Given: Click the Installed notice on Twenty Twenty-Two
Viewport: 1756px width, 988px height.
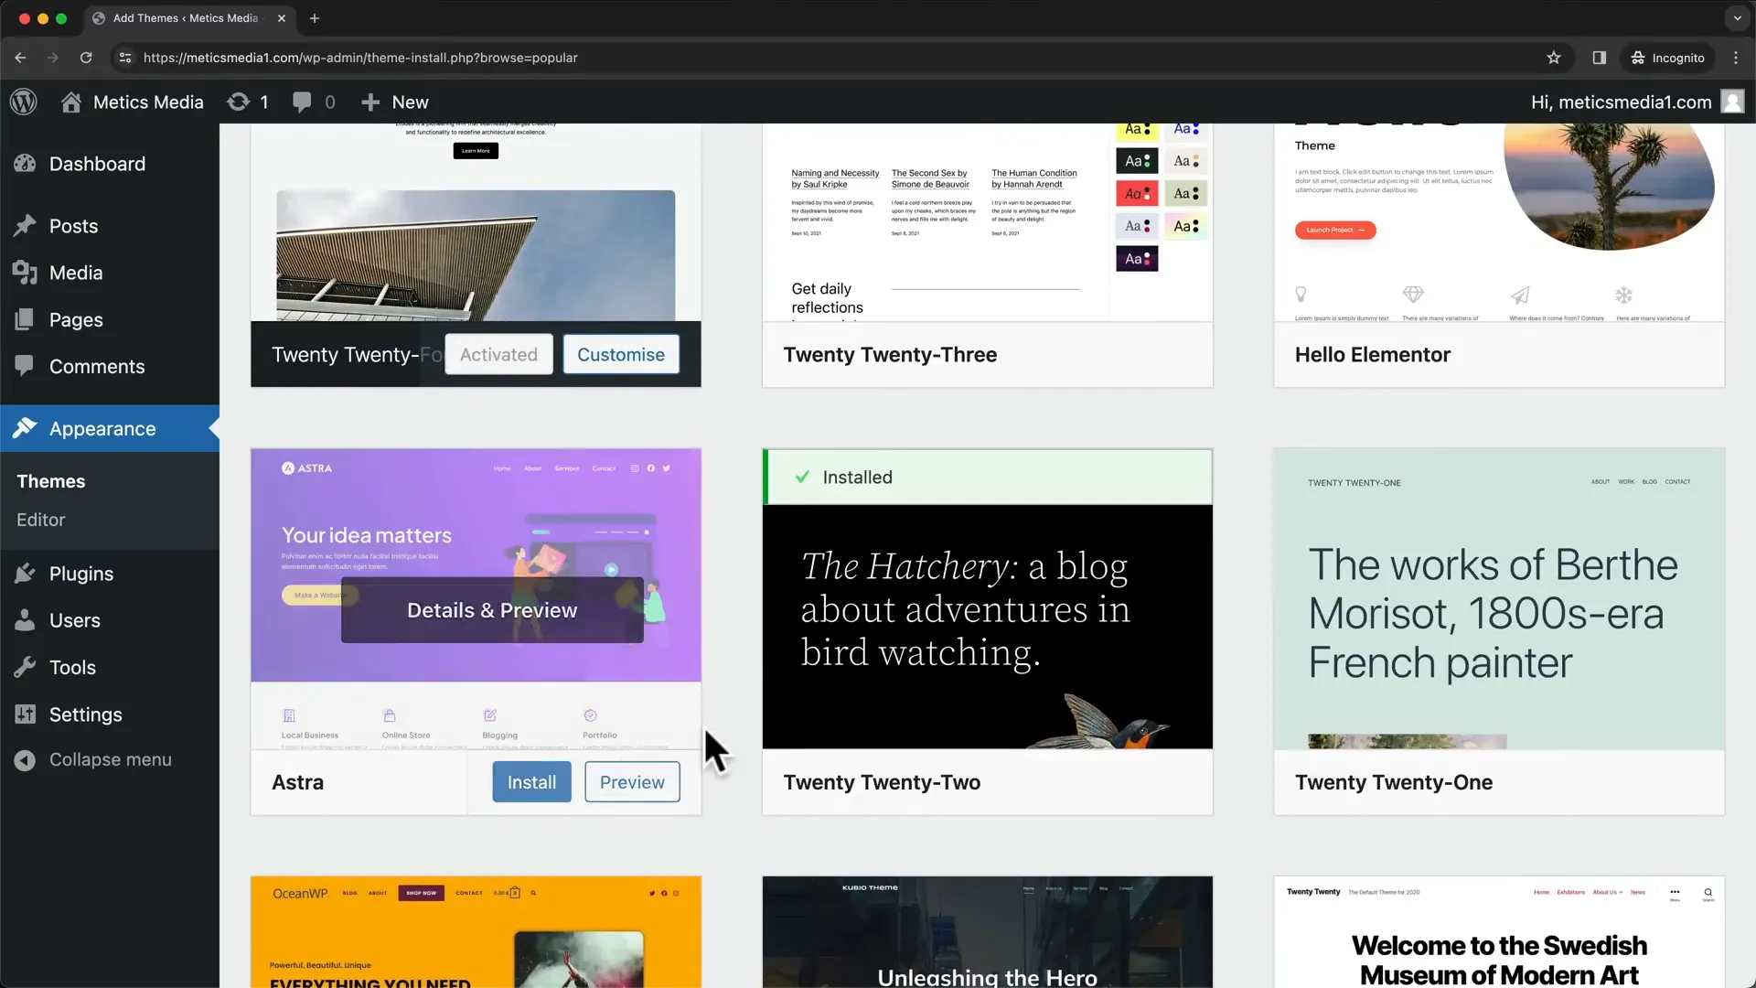Looking at the screenshot, I should pos(988,477).
